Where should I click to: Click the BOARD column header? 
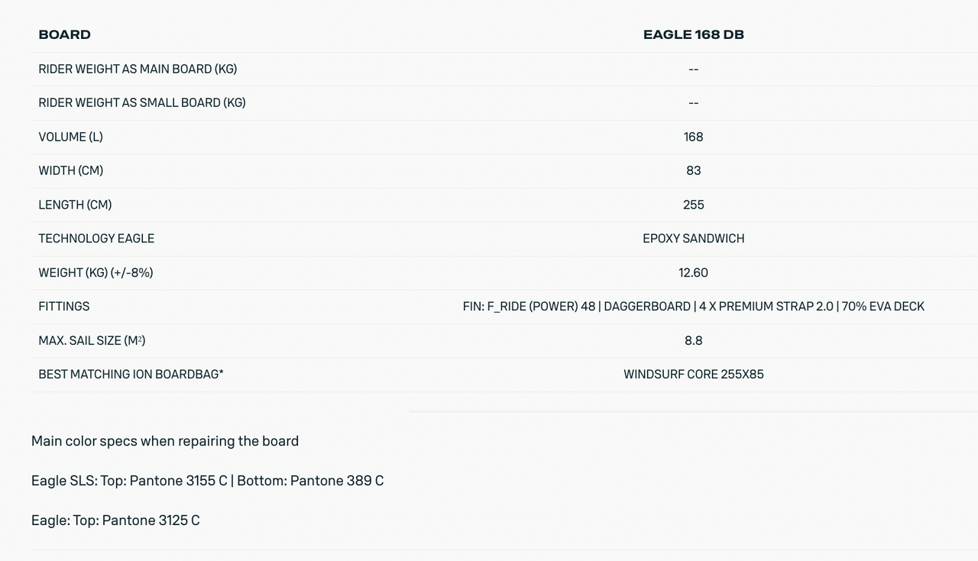(65, 34)
